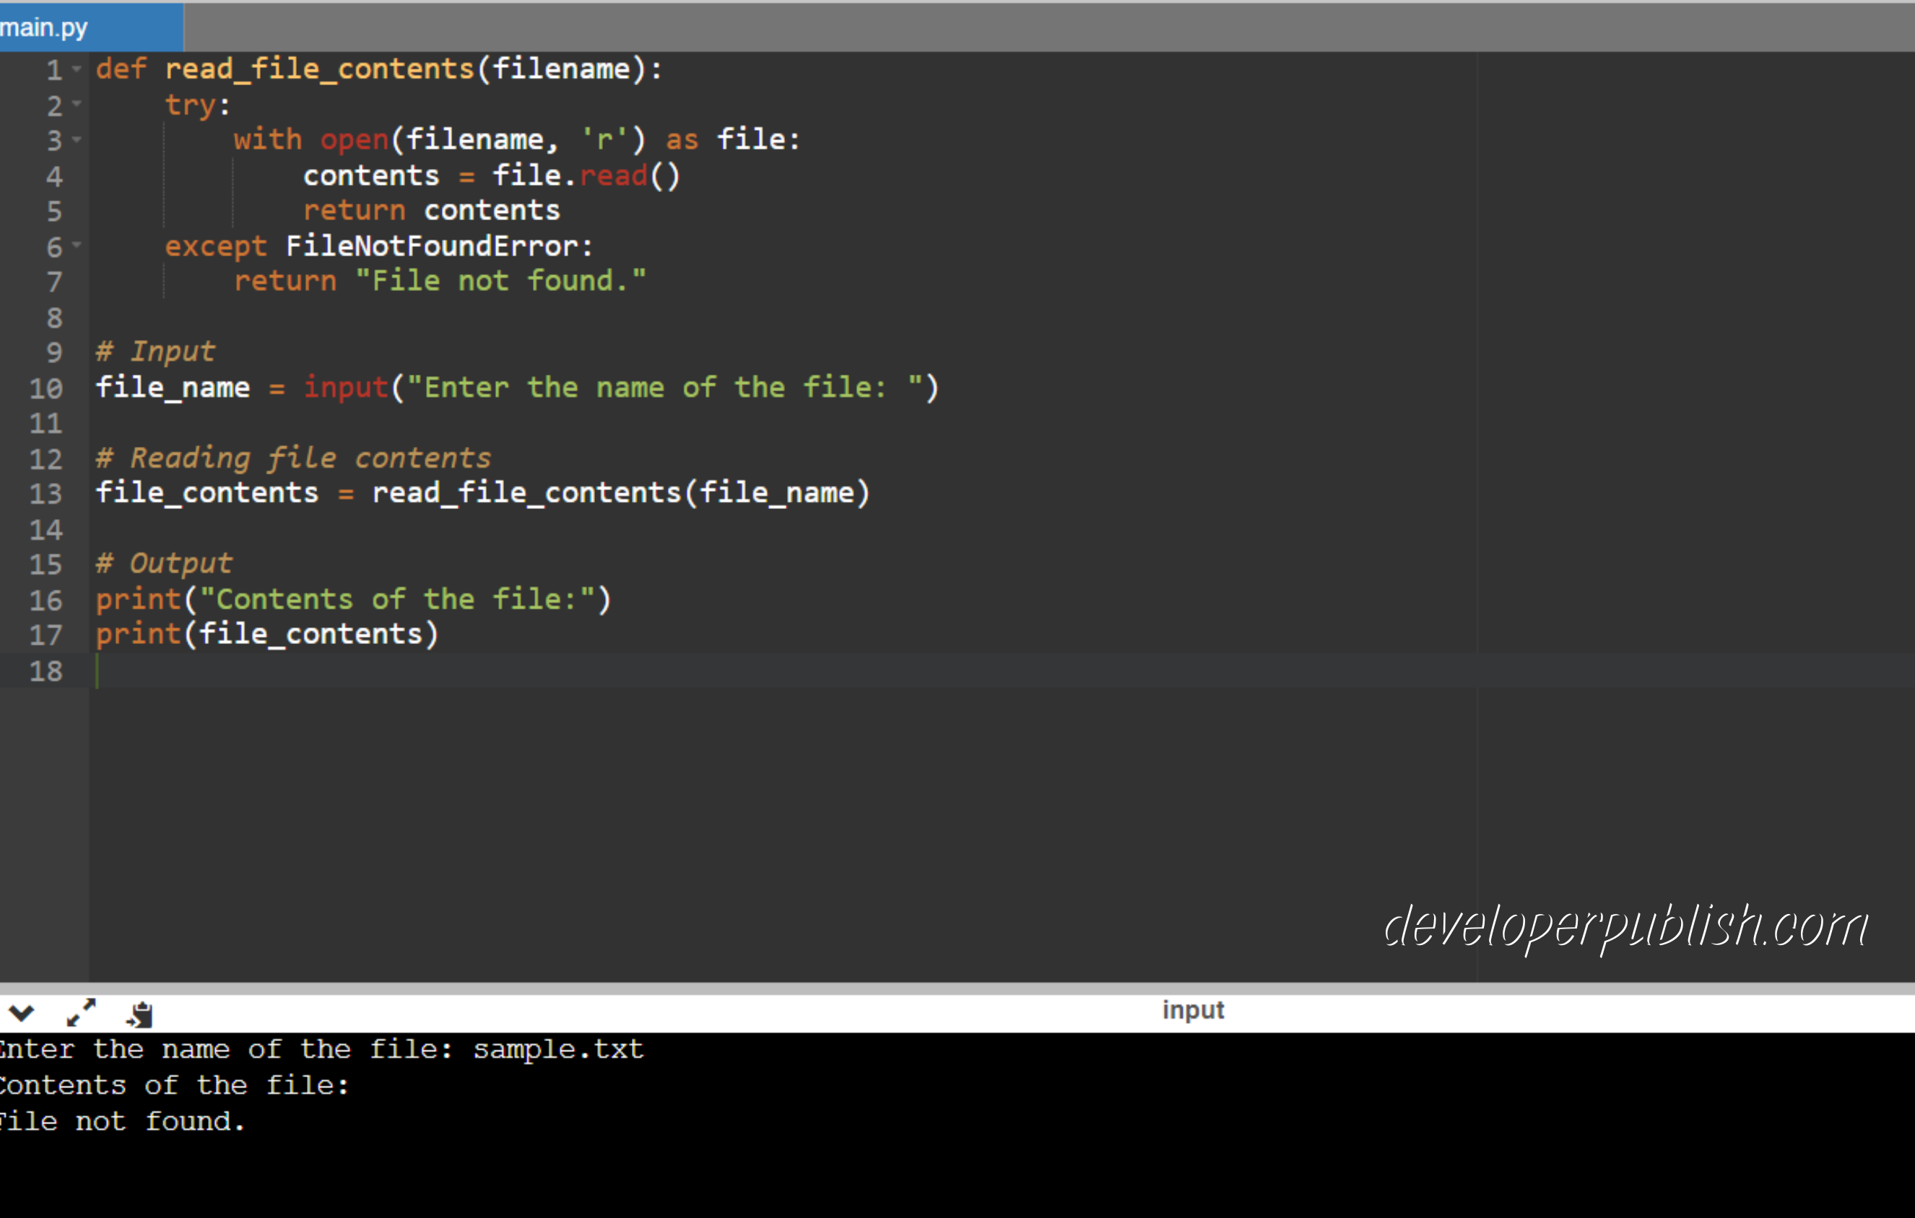
Task: Click the copy output clipboard icon
Action: (140, 1014)
